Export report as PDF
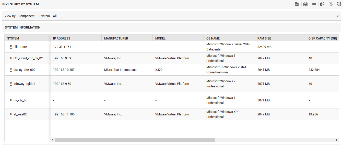The image size is (343, 146). point(297,4)
